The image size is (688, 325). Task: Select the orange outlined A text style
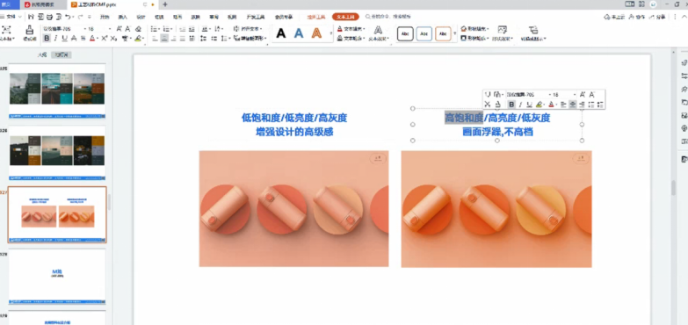click(316, 33)
